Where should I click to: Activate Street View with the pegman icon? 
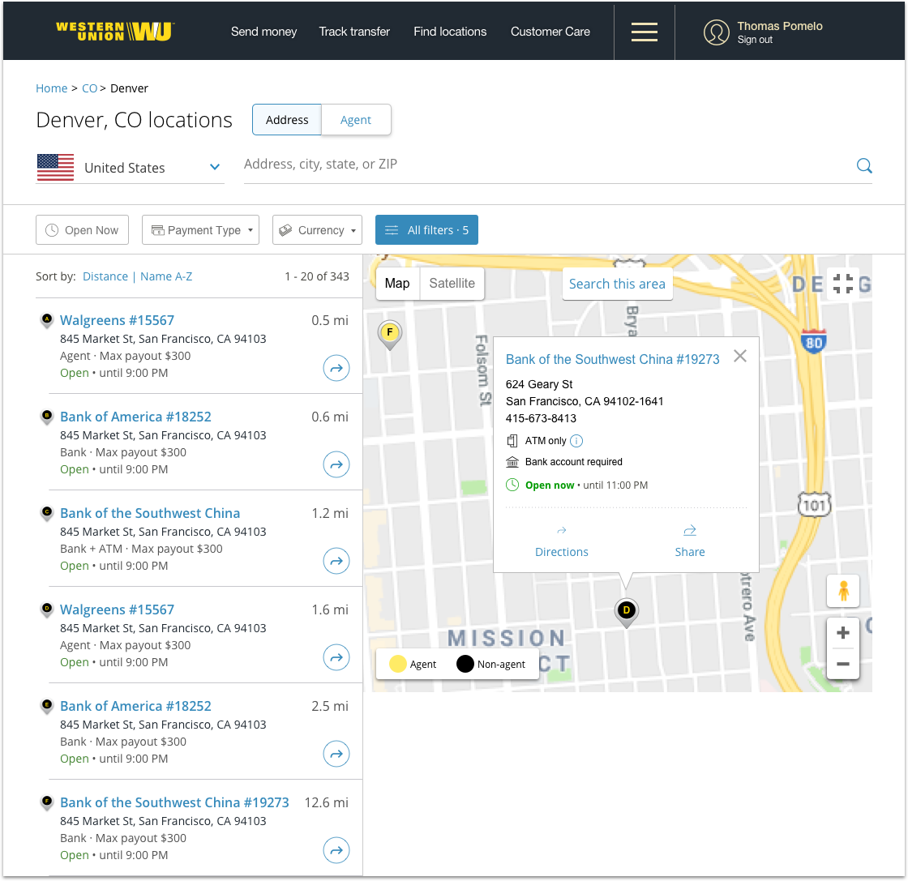[843, 591]
